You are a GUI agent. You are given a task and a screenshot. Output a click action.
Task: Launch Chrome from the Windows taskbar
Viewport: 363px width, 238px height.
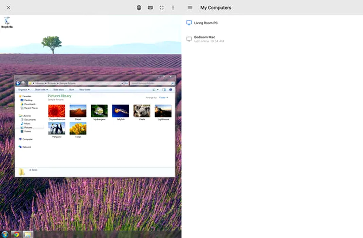pyautogui.click(x=16, y=234)
